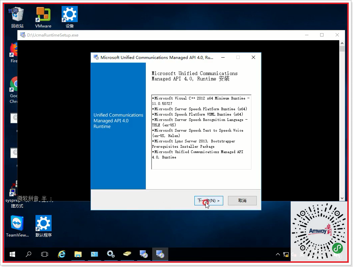Screen dimensions: 353x267
Task: Select the Text to Speech Voice line
Action: pos(198,133)
